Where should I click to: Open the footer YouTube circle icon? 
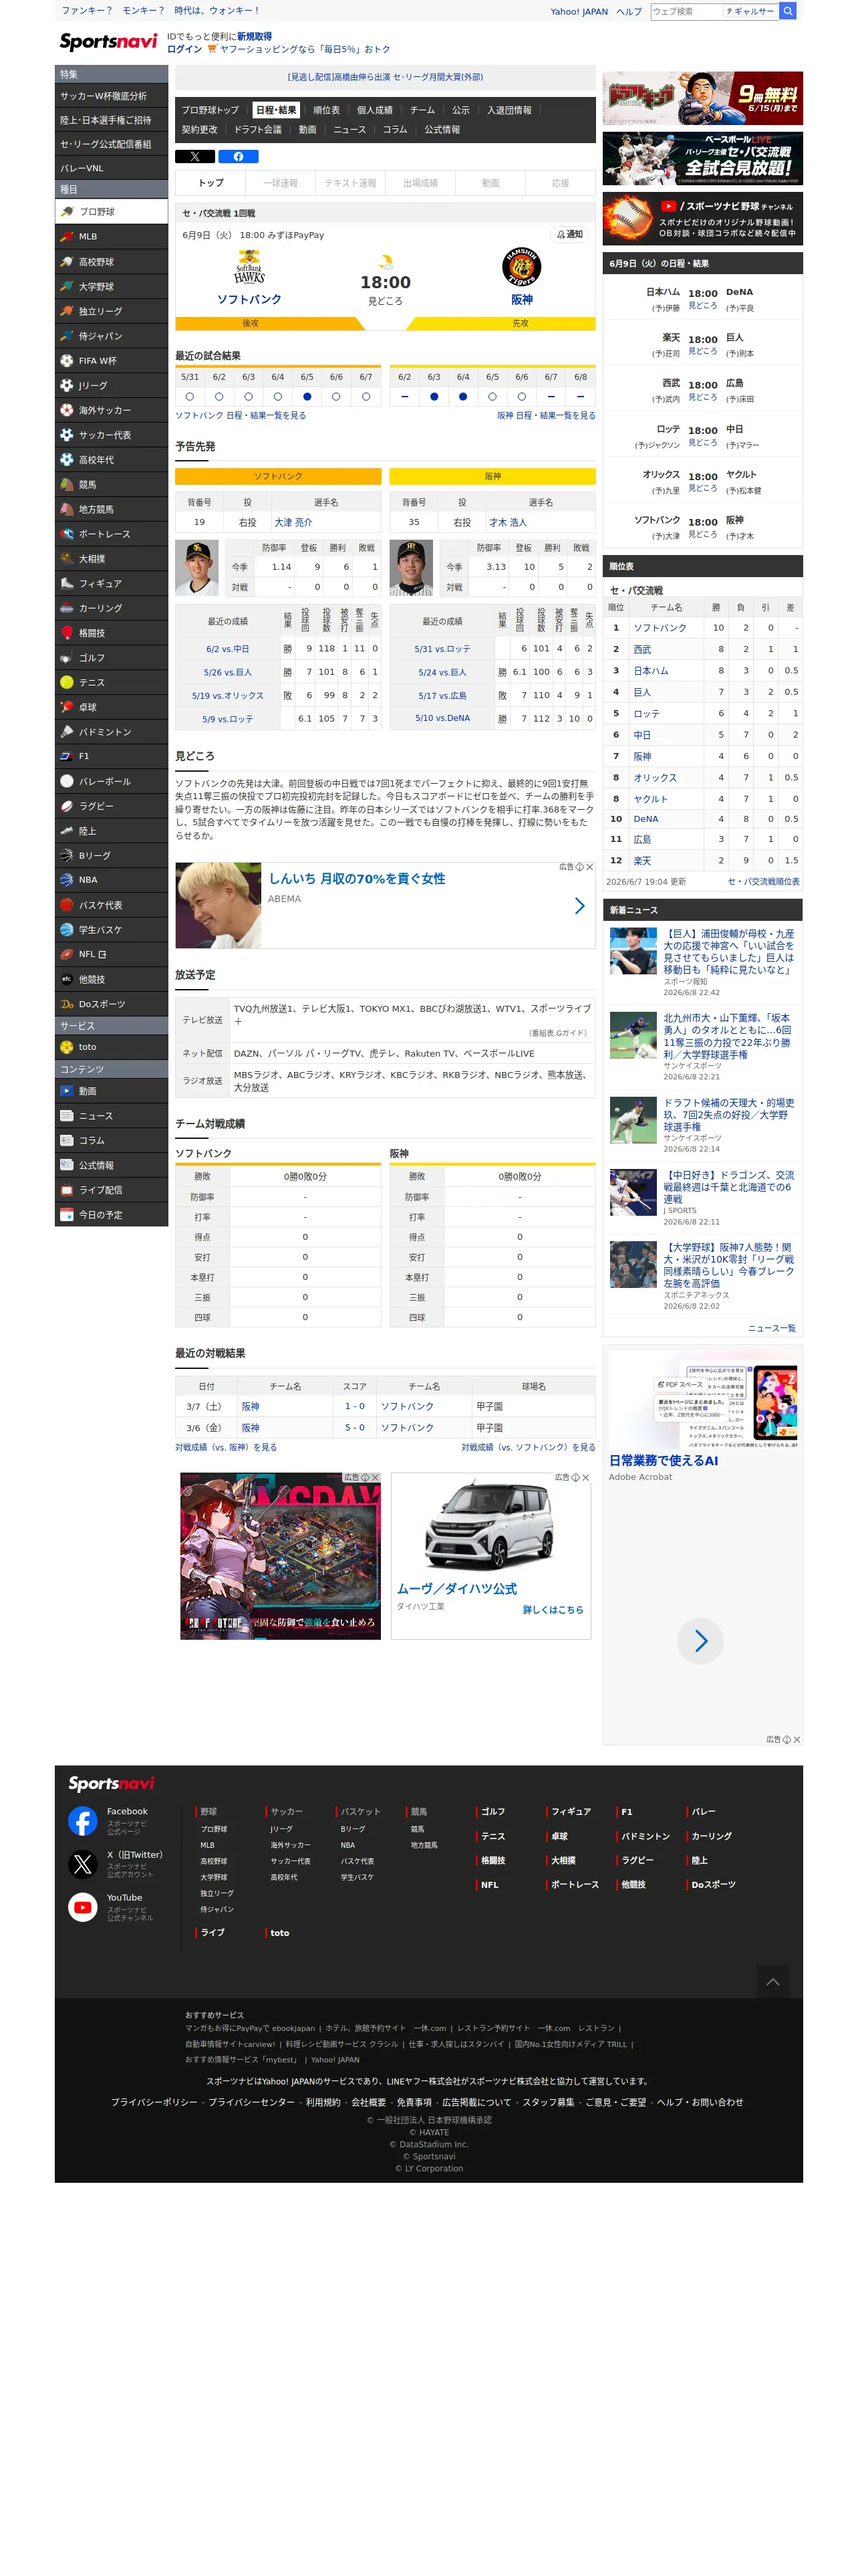pyautogui.click(x=83, y=1907)
